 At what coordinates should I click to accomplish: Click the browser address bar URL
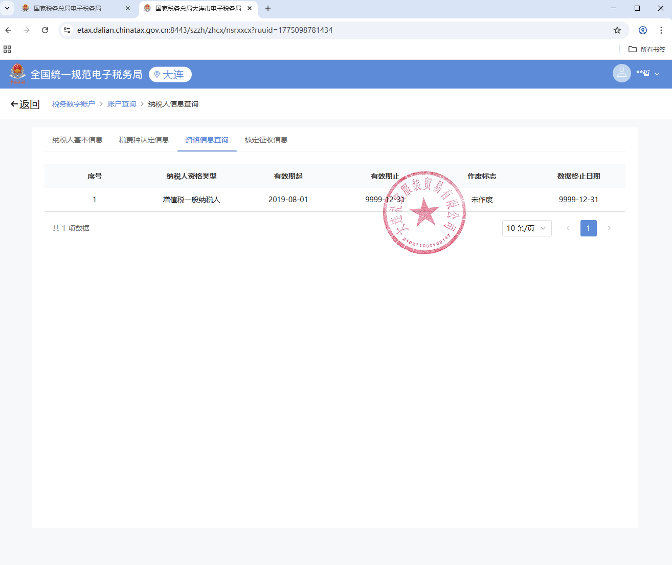coord(205,30)
